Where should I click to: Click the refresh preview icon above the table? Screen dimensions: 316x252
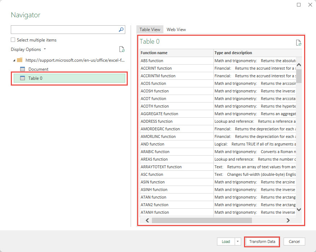[298, 43]
